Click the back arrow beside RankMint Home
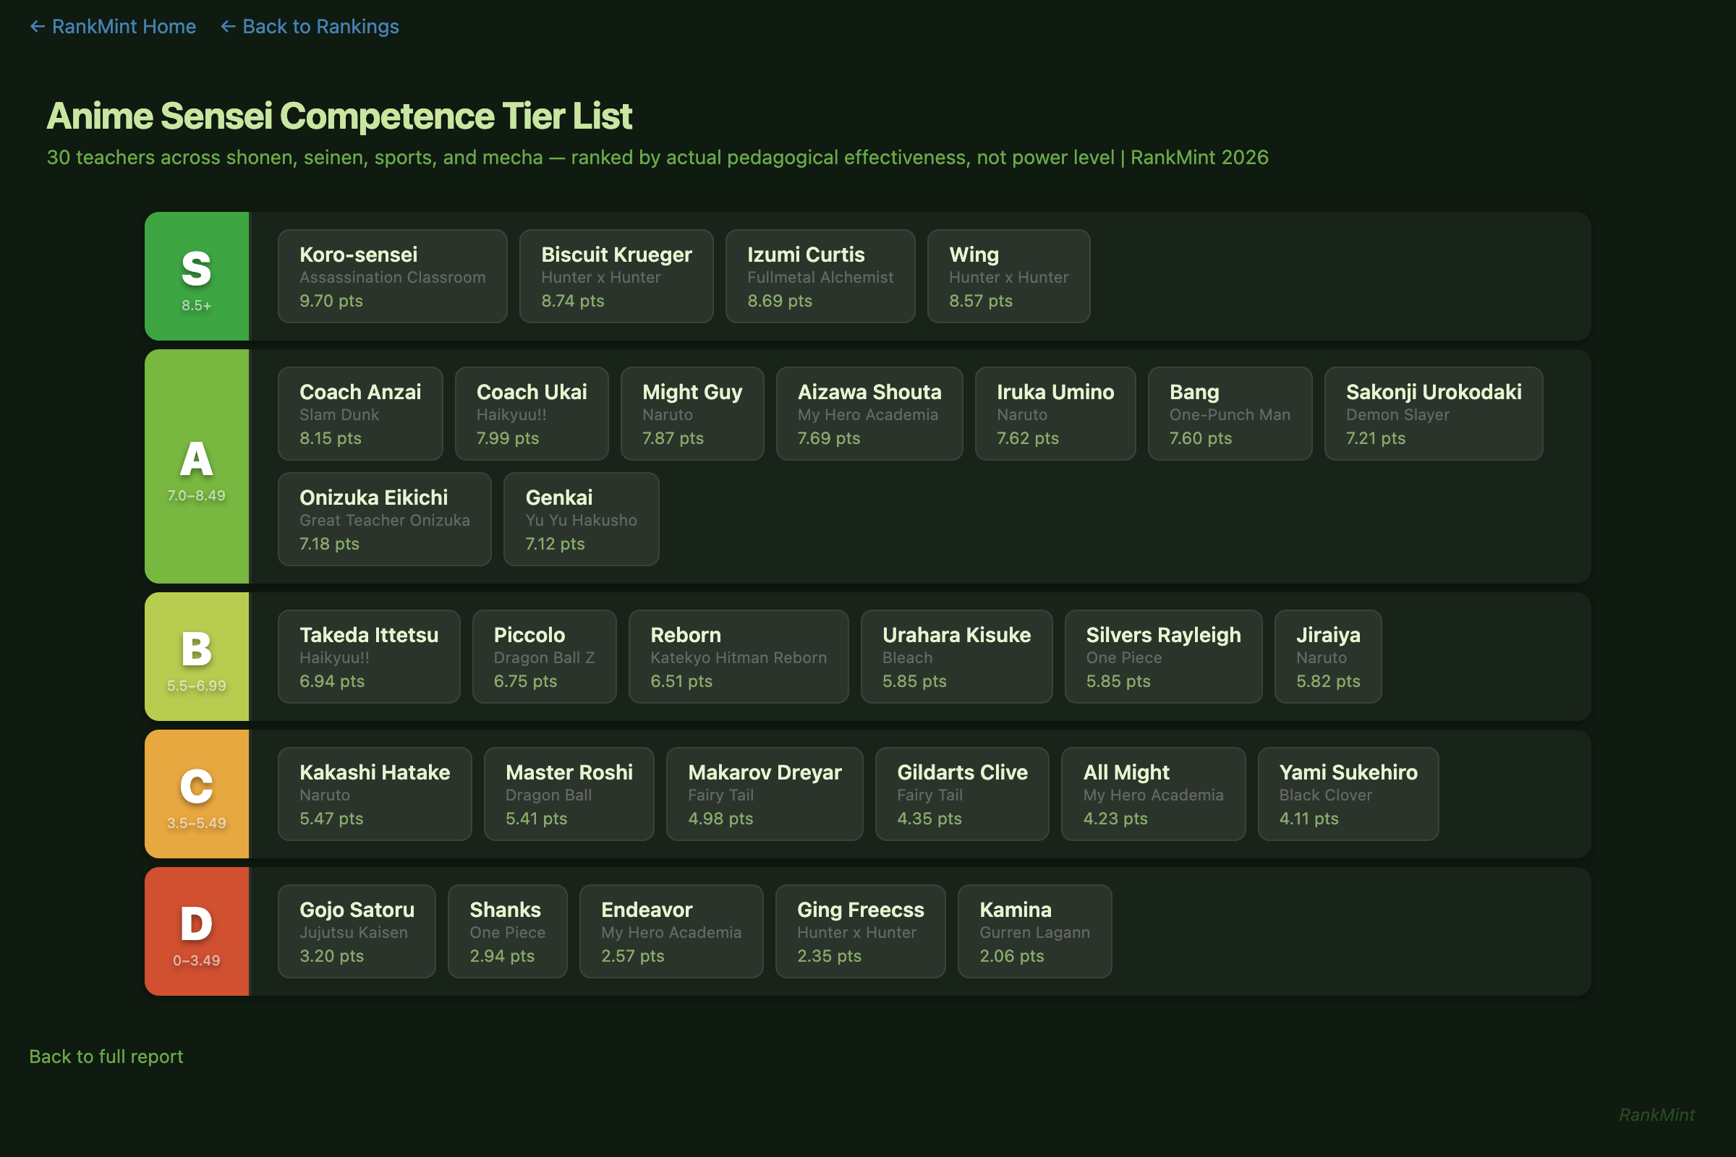Image resolution: width=1736 pixels, height=1157 pixels. pos(38,27)
